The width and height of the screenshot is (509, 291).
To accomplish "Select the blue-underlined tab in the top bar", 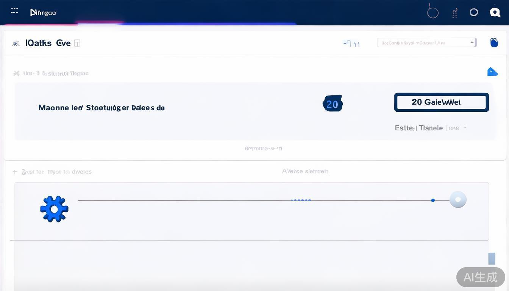I will click(208, 23).
